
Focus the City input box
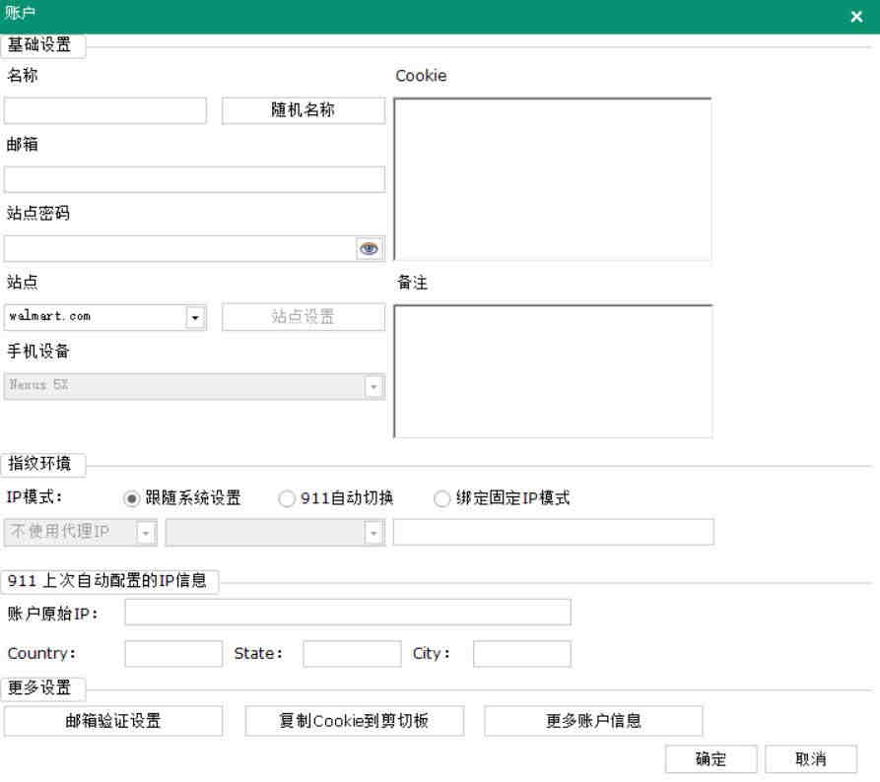[522, 654]
